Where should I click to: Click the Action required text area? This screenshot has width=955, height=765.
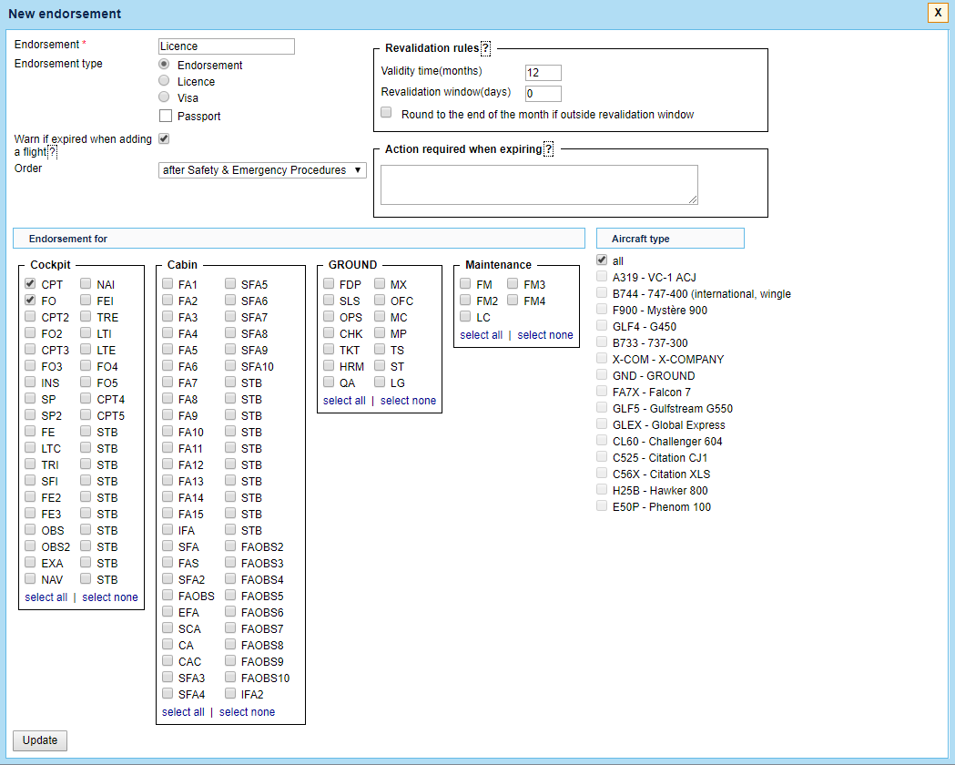(x=539, y=185)
